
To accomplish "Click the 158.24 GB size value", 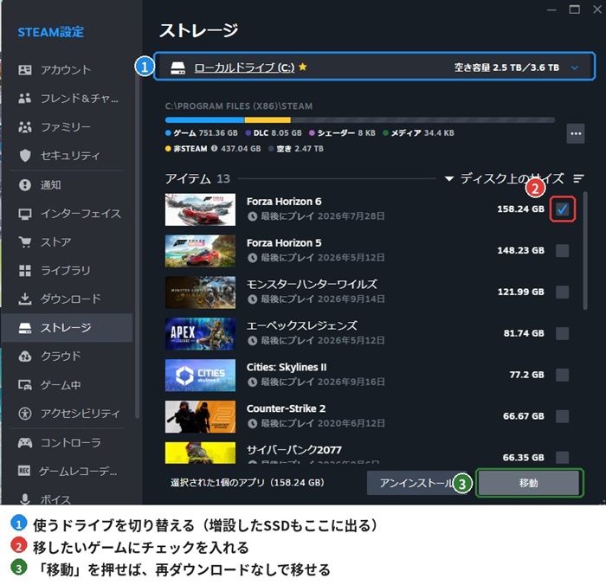I will (520, 209).
